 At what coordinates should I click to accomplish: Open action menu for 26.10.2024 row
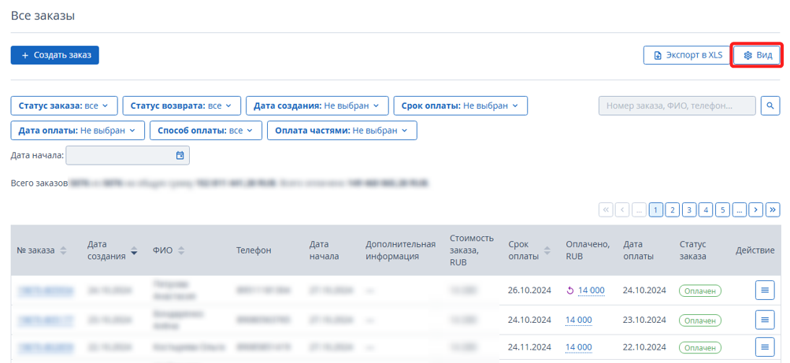point(764,291)
